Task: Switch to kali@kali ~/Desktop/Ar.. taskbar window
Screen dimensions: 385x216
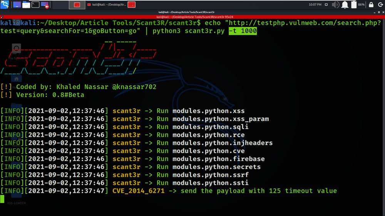Action: [107, 5]
